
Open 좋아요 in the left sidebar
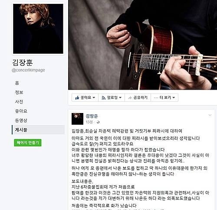click(21, 111)
